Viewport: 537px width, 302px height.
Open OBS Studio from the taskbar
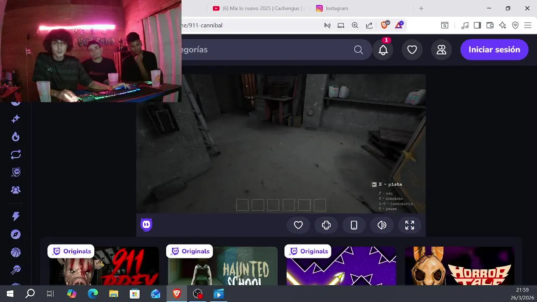point(198,294)
